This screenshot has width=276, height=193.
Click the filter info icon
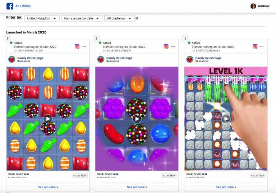tap(137, 18)
